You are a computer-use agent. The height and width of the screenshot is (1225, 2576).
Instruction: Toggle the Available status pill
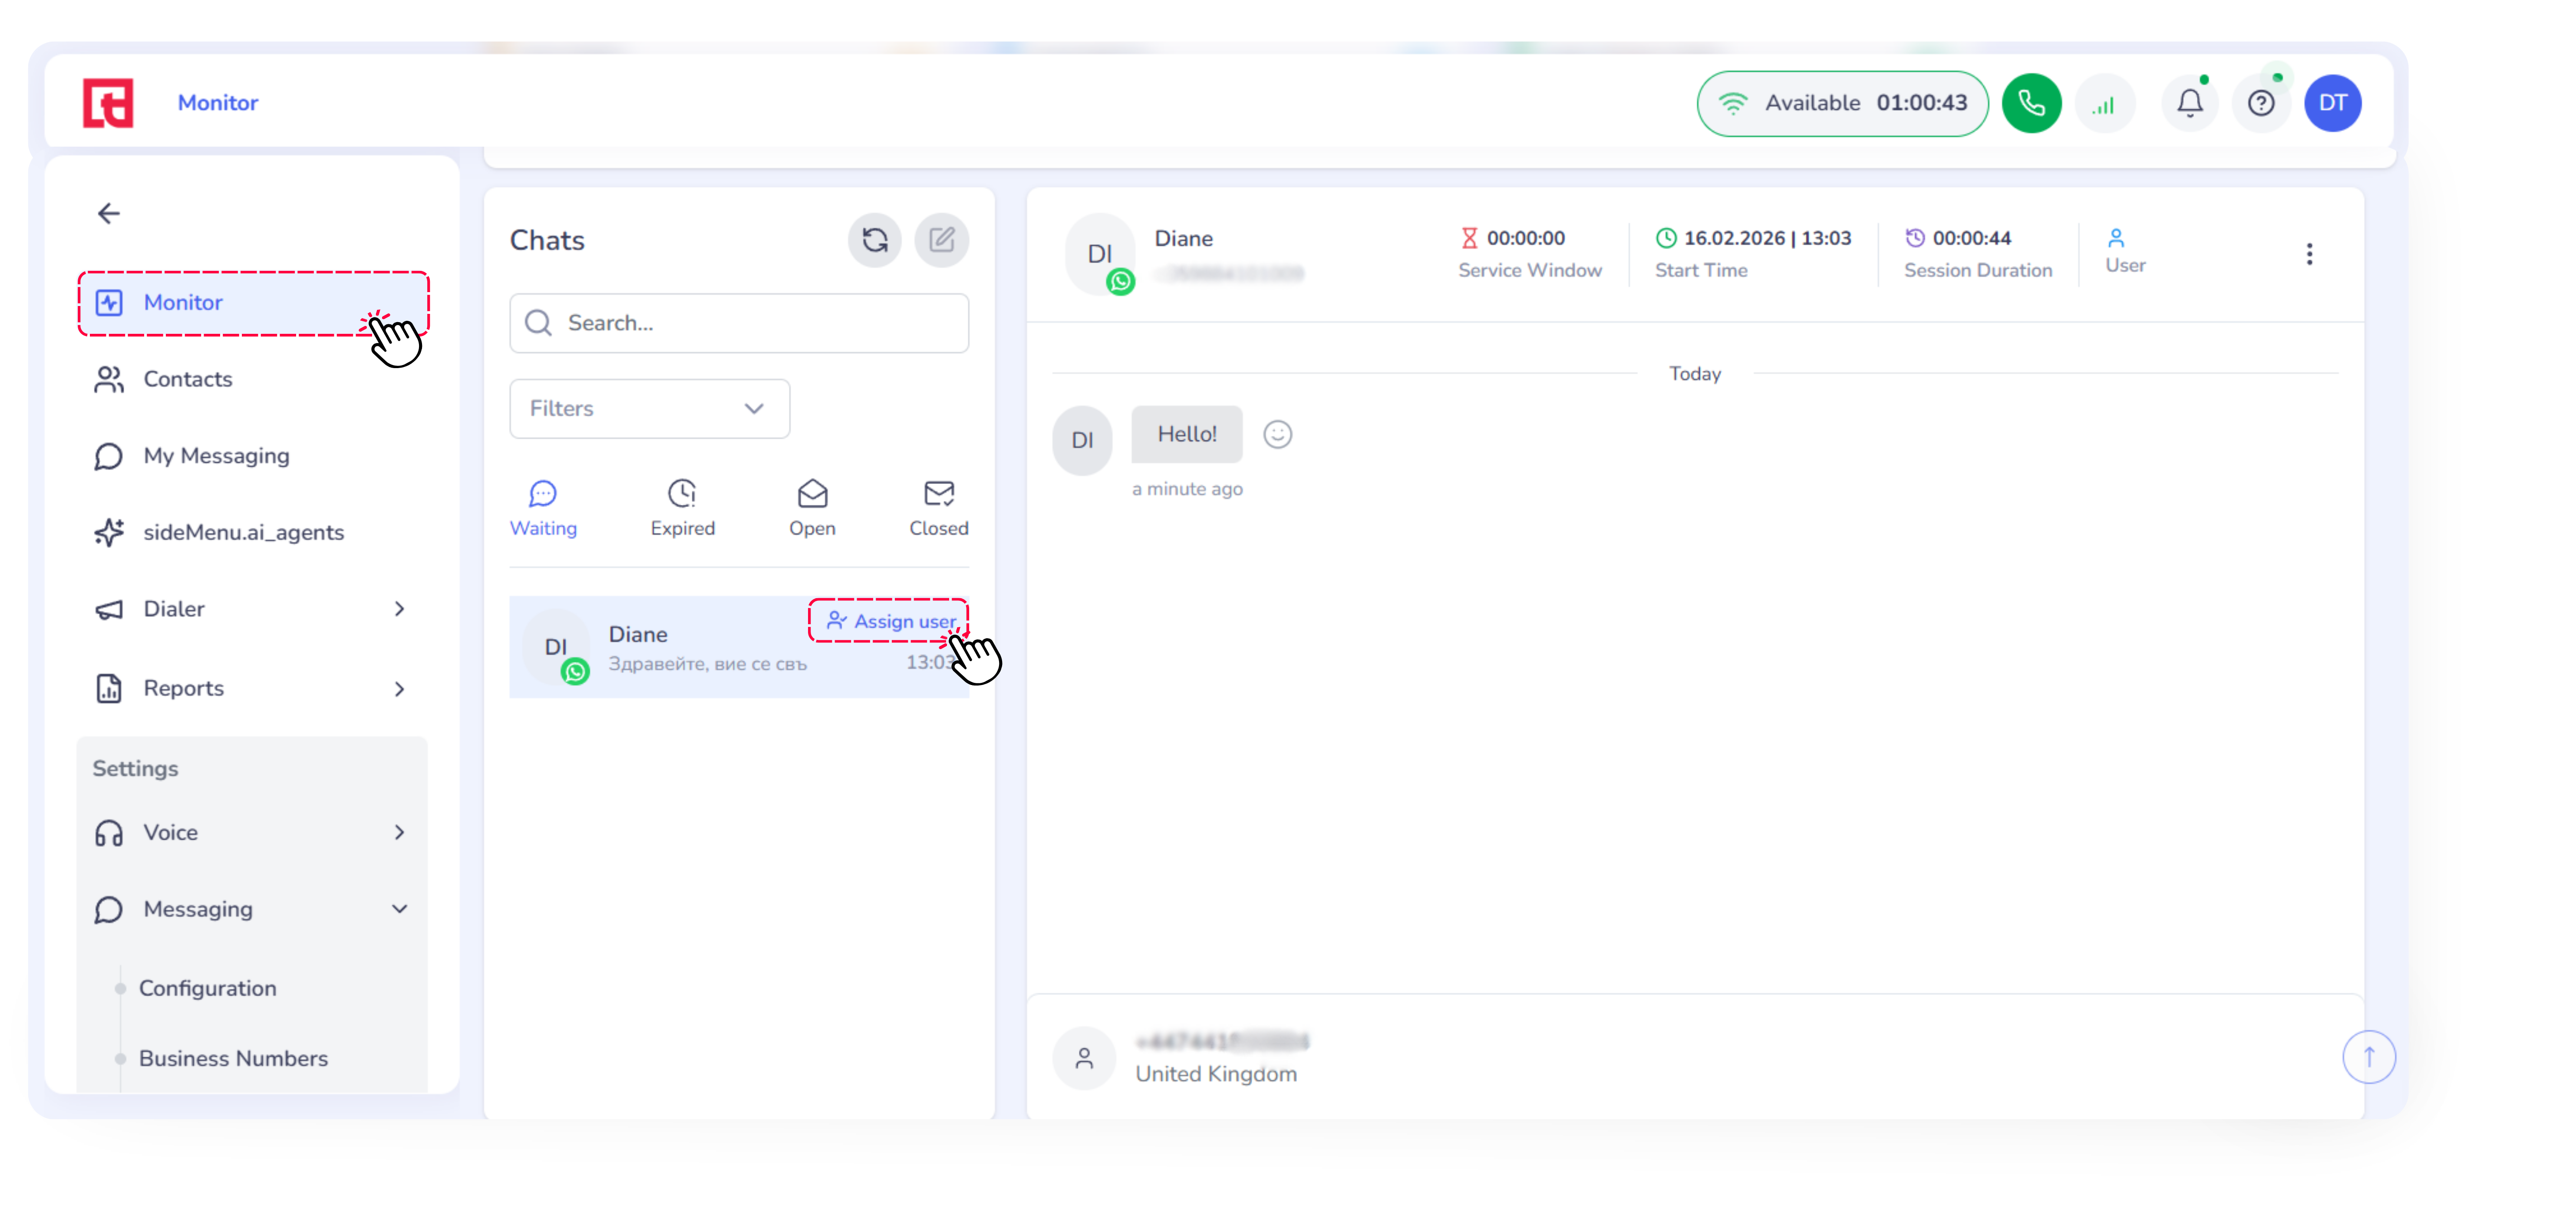click(1841, 103)
